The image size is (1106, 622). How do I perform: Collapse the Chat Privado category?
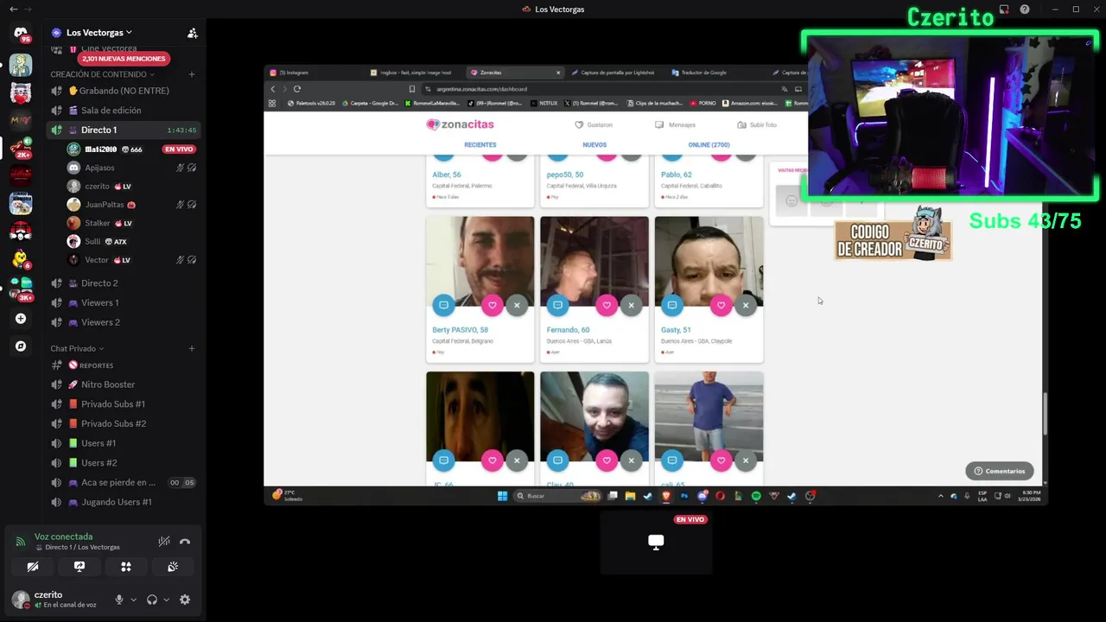click(x=77, y=348)
